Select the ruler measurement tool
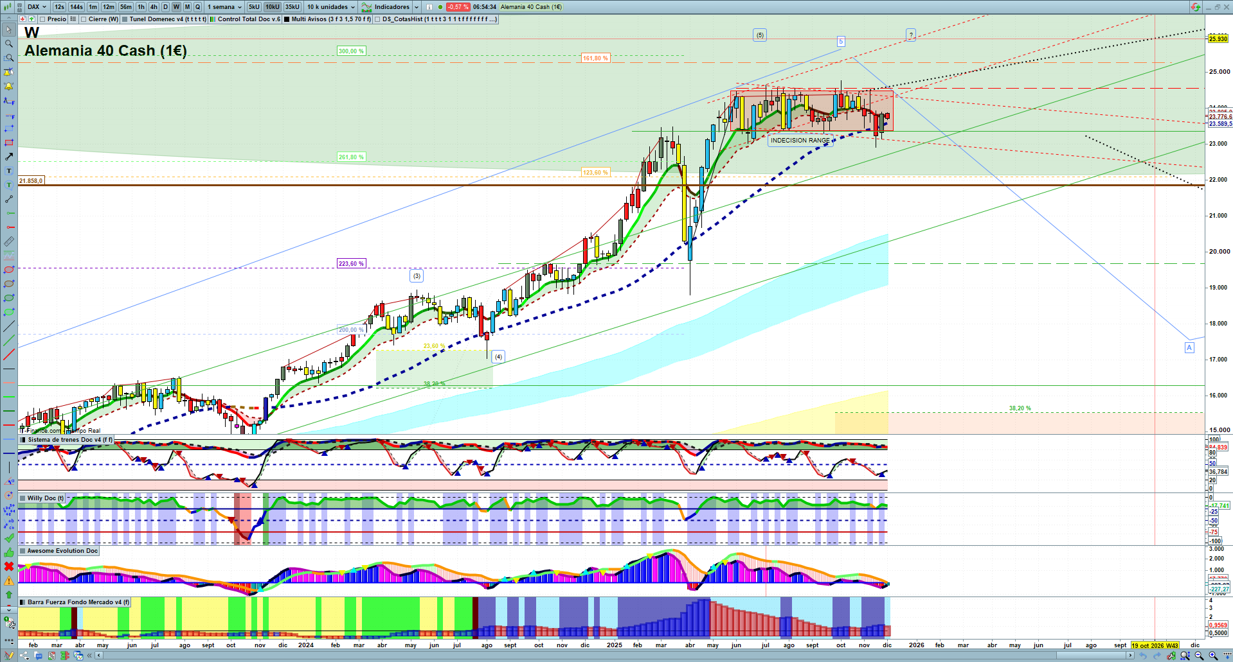Screen dimensions: 1233x662 9,242
